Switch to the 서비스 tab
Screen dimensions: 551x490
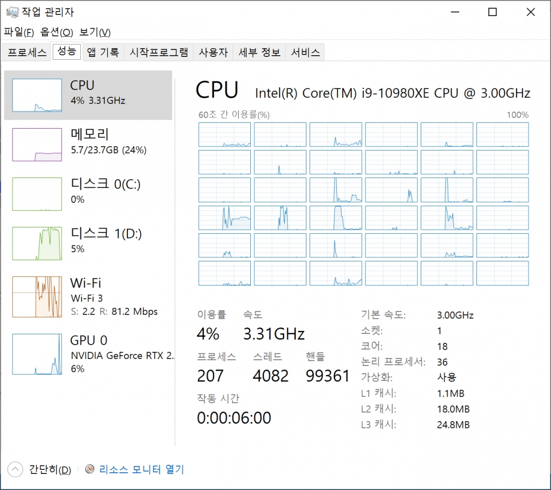(305, 52)
